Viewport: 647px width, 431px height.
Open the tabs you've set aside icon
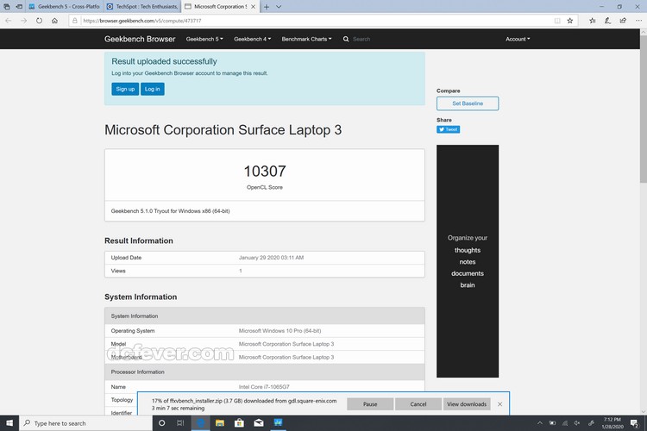7,7
